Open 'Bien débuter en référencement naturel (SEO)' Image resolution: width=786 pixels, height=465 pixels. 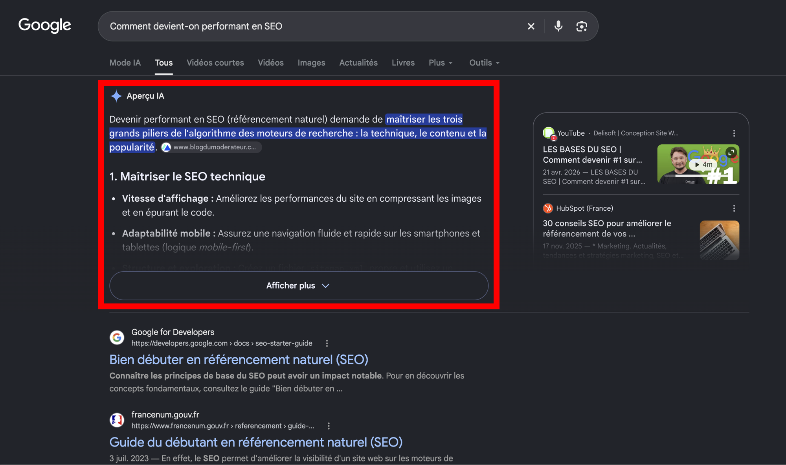239,360
